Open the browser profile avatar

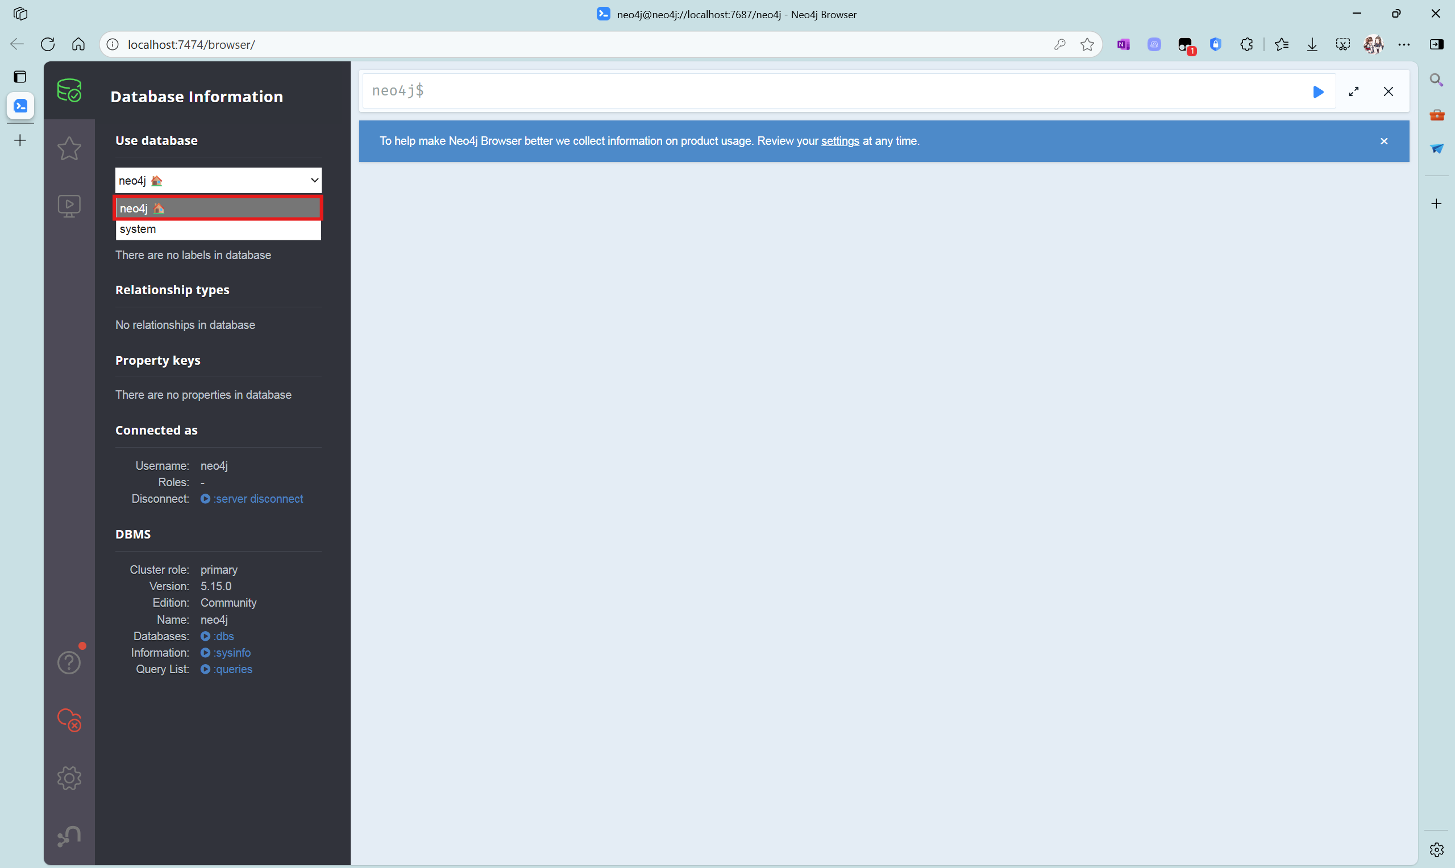pos(1373,44)
